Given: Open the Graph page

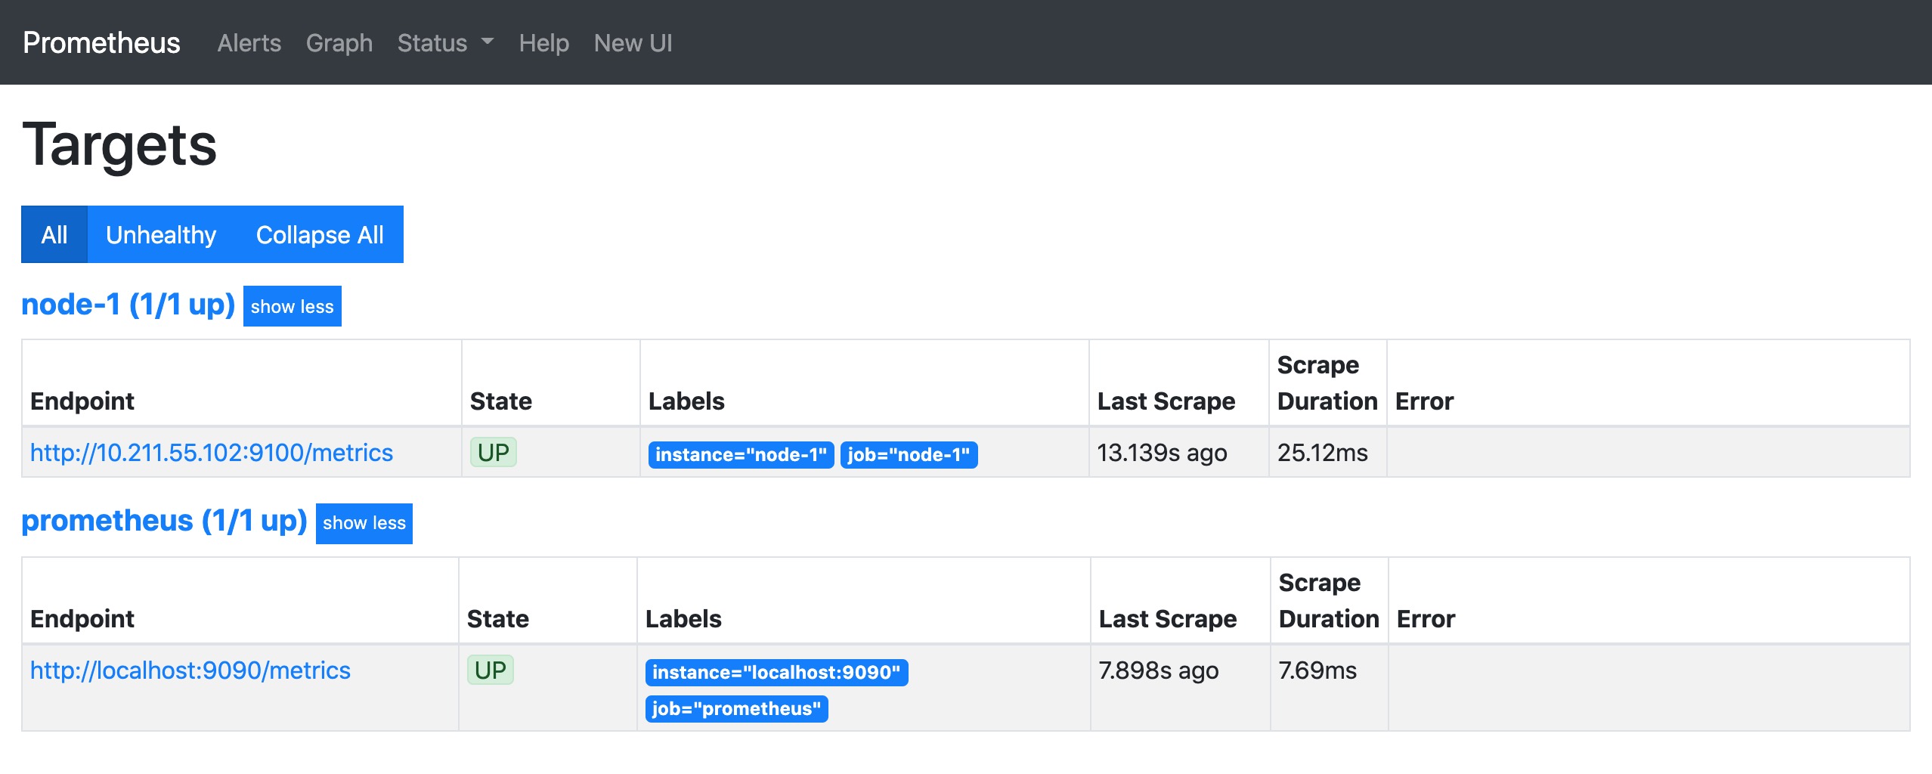Looking at the screenshot, I should point(339,43).
